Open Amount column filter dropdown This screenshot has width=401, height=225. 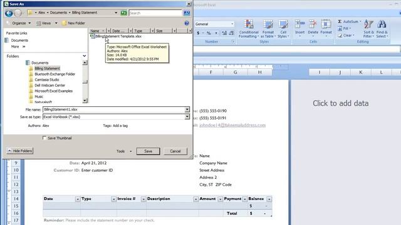[x=220, y=199]
